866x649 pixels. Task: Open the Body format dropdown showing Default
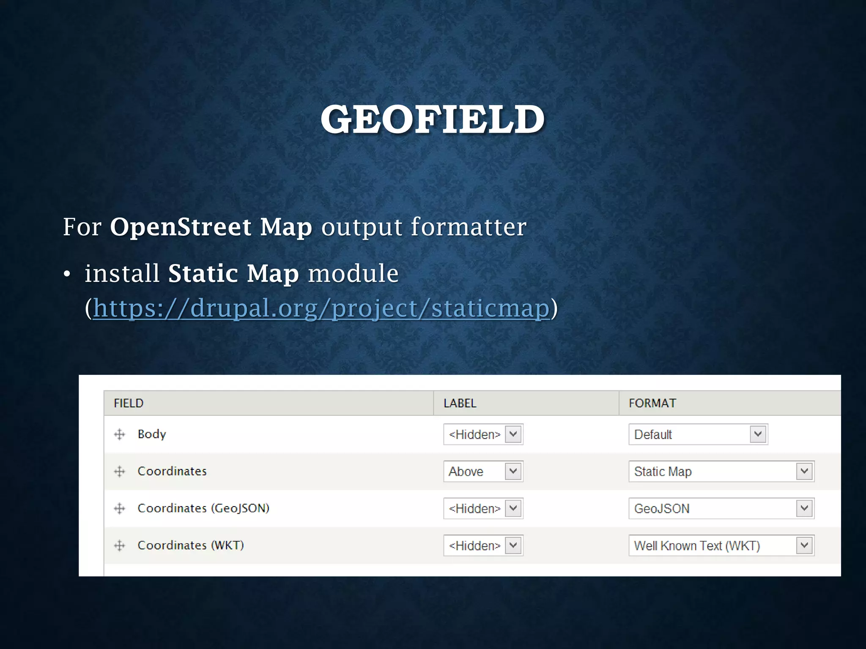(698, 434)
